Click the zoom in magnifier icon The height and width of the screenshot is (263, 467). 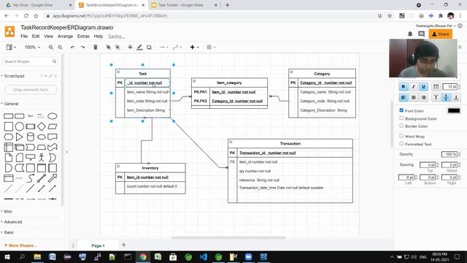pyautogui.click(x=51, y=47)
